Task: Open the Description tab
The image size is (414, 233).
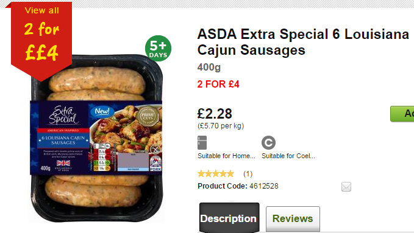Action: pyautogui.click(x=229, y=218)
